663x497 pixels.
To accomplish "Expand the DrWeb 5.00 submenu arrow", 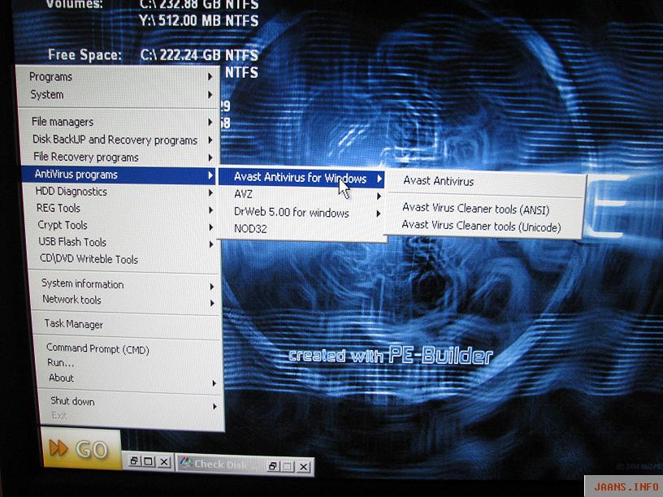I will tap(379, 214).
